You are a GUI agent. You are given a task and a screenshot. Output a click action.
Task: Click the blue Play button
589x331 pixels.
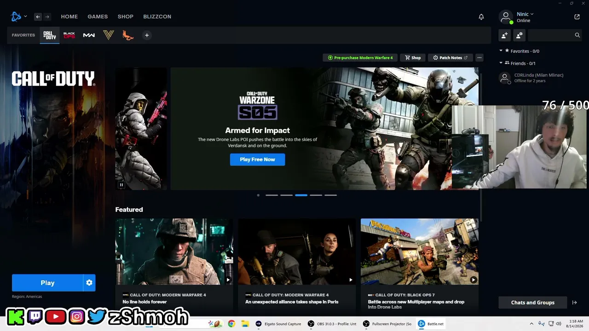(x=47, y=283)
